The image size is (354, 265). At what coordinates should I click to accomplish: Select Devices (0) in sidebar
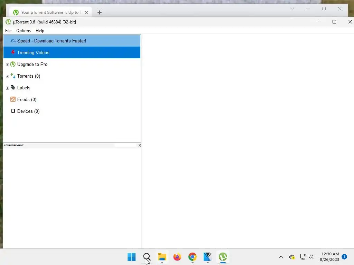[x=28, y=111]
